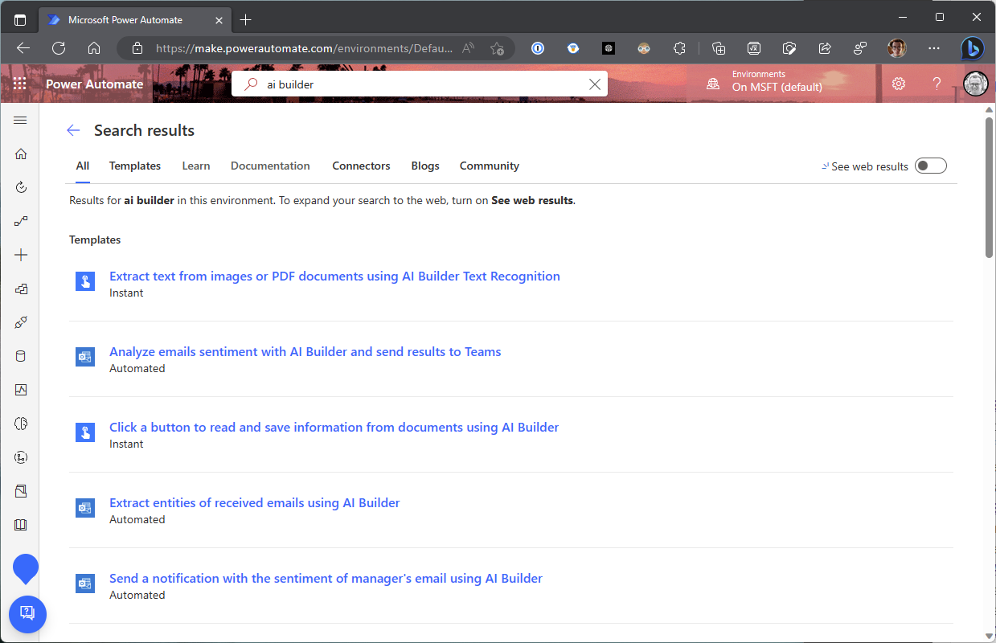Open 'Click a button to read and save' template
996x643 pixels.
(x=334, y=427)
